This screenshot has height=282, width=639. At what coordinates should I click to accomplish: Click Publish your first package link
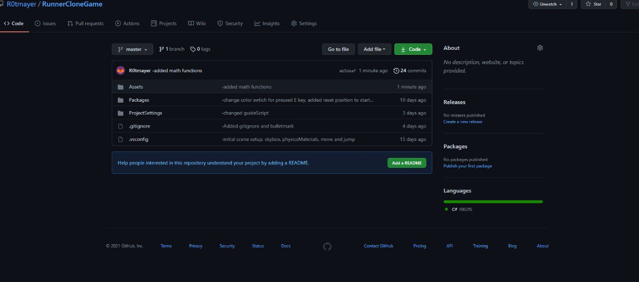[468, 166]
